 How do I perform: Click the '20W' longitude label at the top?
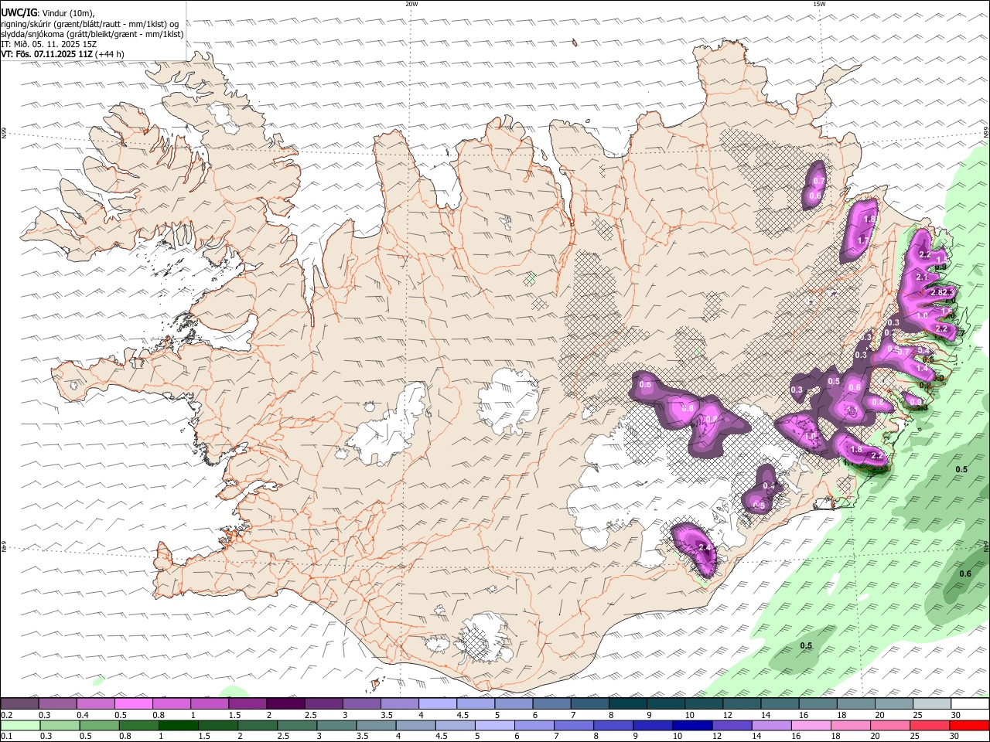(411, 4)
